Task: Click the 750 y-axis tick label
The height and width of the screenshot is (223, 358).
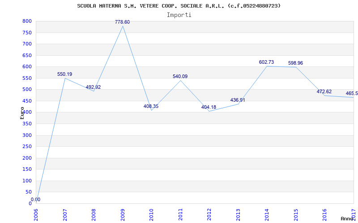Action: click(x=27, y=33)
